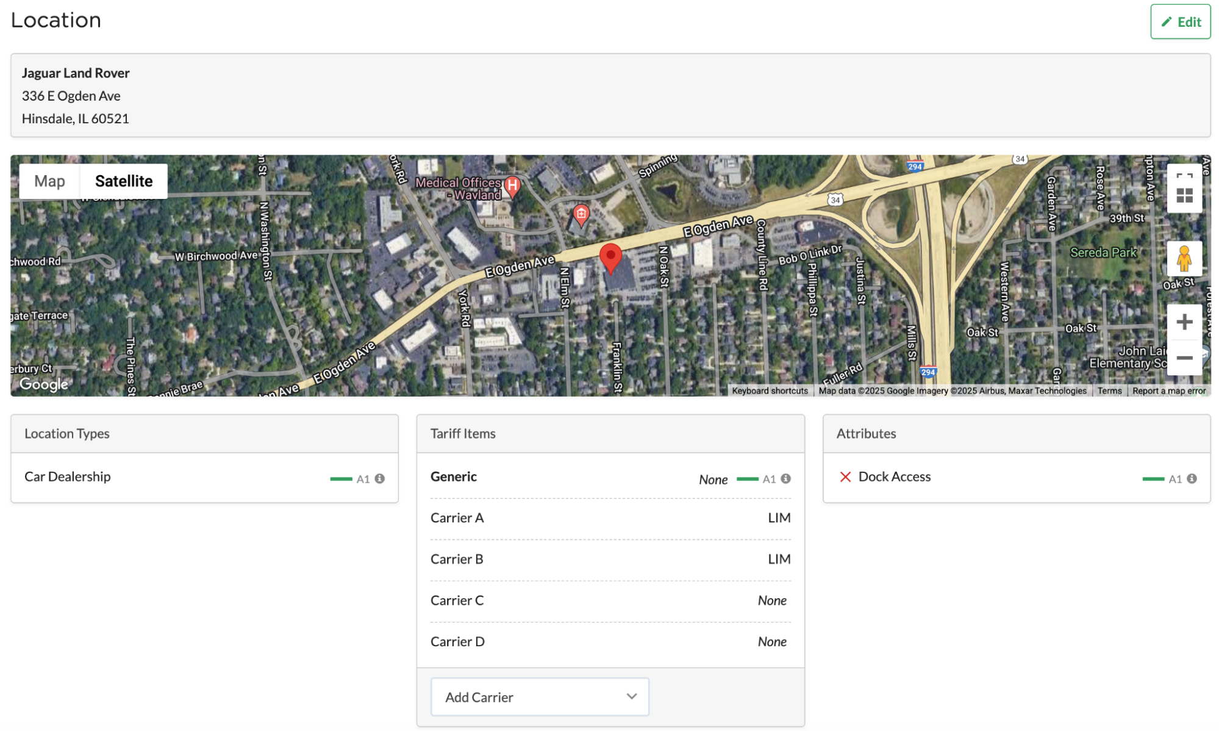1219x731 pixels.
Task: Click the Edit pencil button
Action: click(x=1179, y=22)
